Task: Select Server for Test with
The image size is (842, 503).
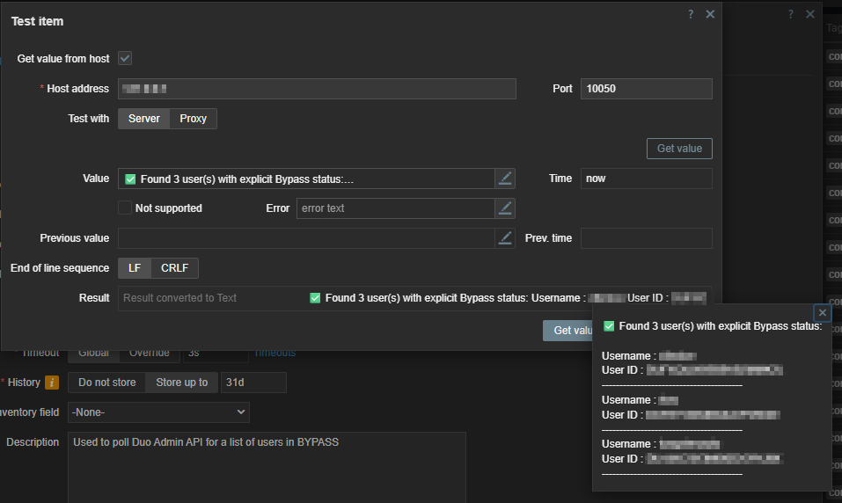Action: coord(144,119)
